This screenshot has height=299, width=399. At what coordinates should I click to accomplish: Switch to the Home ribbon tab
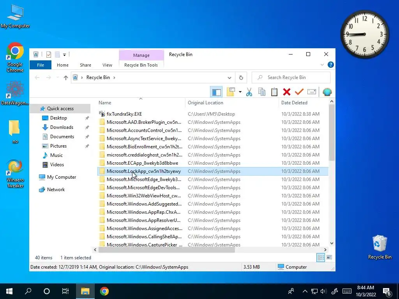tap(63, 65)
